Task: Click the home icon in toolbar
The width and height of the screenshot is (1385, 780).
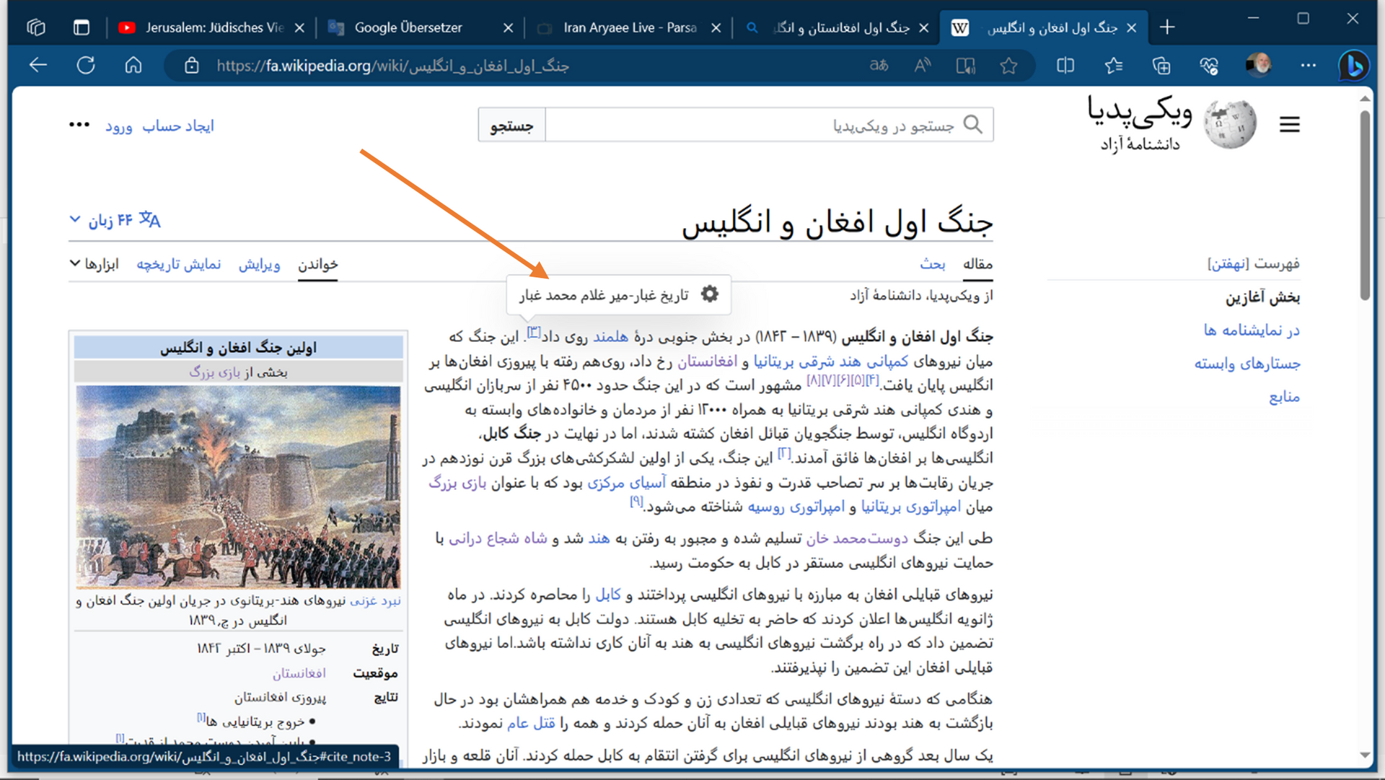Action: tap(133, 66)
